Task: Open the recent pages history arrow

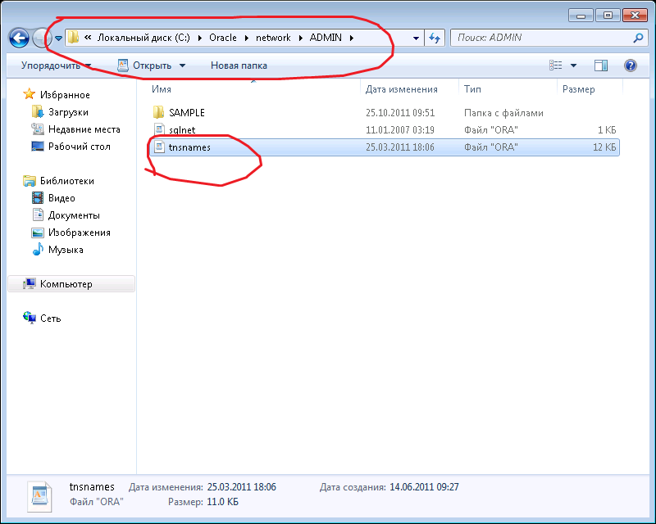Action: (58, 38)
